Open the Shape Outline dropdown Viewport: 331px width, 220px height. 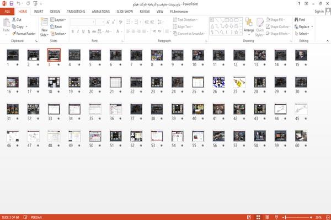pyautogui.click(x=278, y=26)
